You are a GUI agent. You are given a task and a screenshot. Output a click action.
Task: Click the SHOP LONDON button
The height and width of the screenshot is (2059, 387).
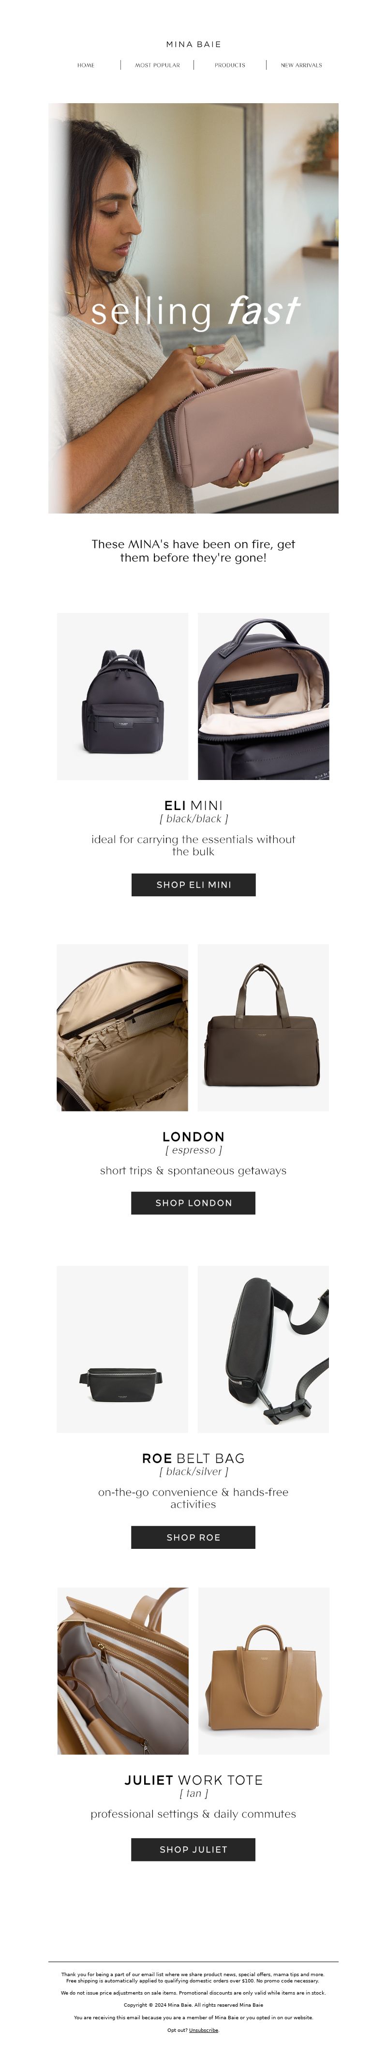click(193, 1203)
